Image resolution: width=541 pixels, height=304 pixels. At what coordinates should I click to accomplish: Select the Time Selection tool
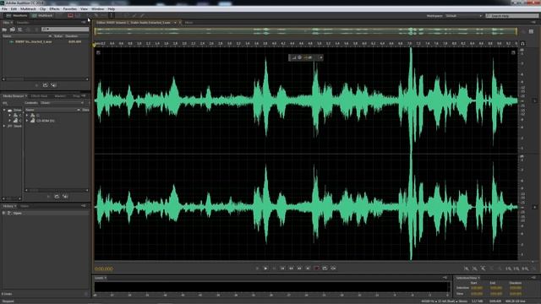pos(111,15)
